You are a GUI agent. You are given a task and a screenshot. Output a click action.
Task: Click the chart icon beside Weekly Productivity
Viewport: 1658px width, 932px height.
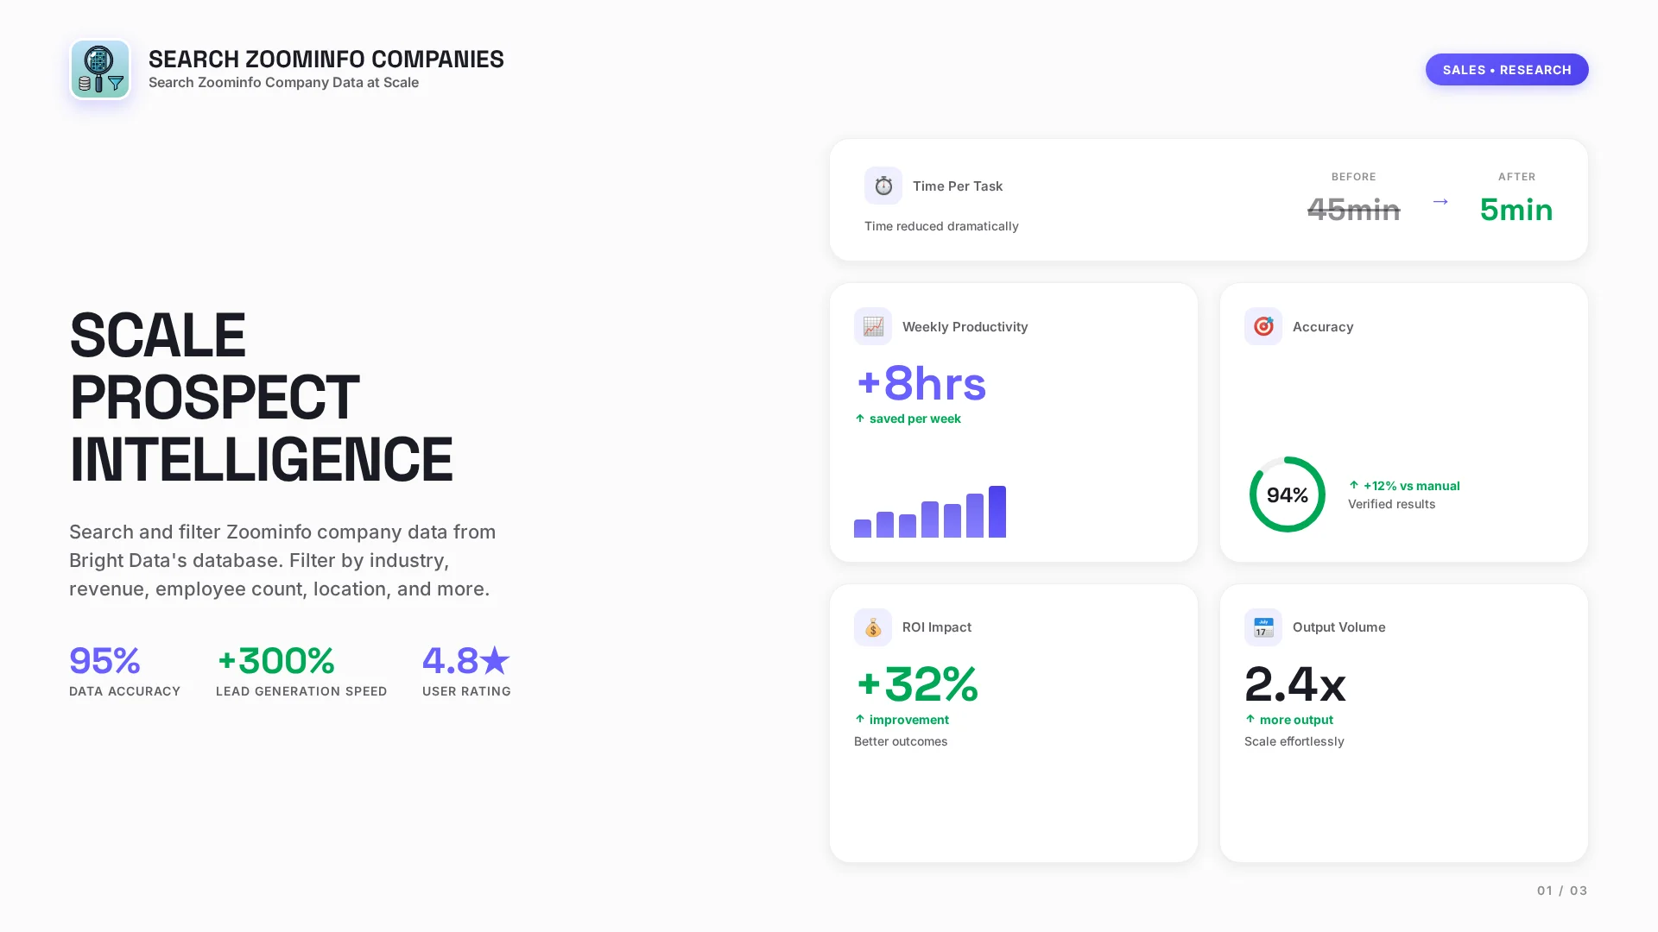872,326
